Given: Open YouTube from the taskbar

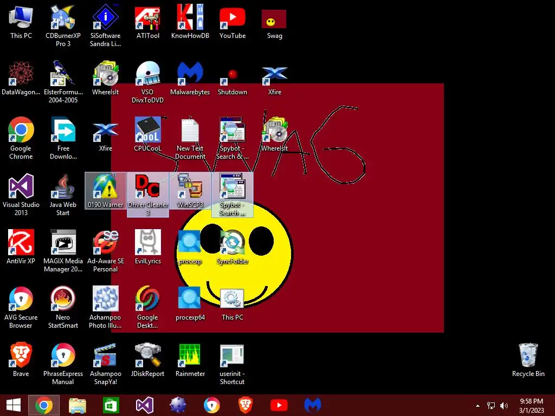Looking at the screenshot, I should tap(279, 405).
